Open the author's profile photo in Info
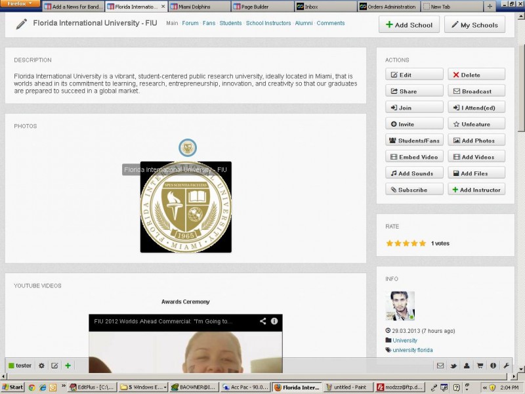The image size is (525, 394). [400, 306]
